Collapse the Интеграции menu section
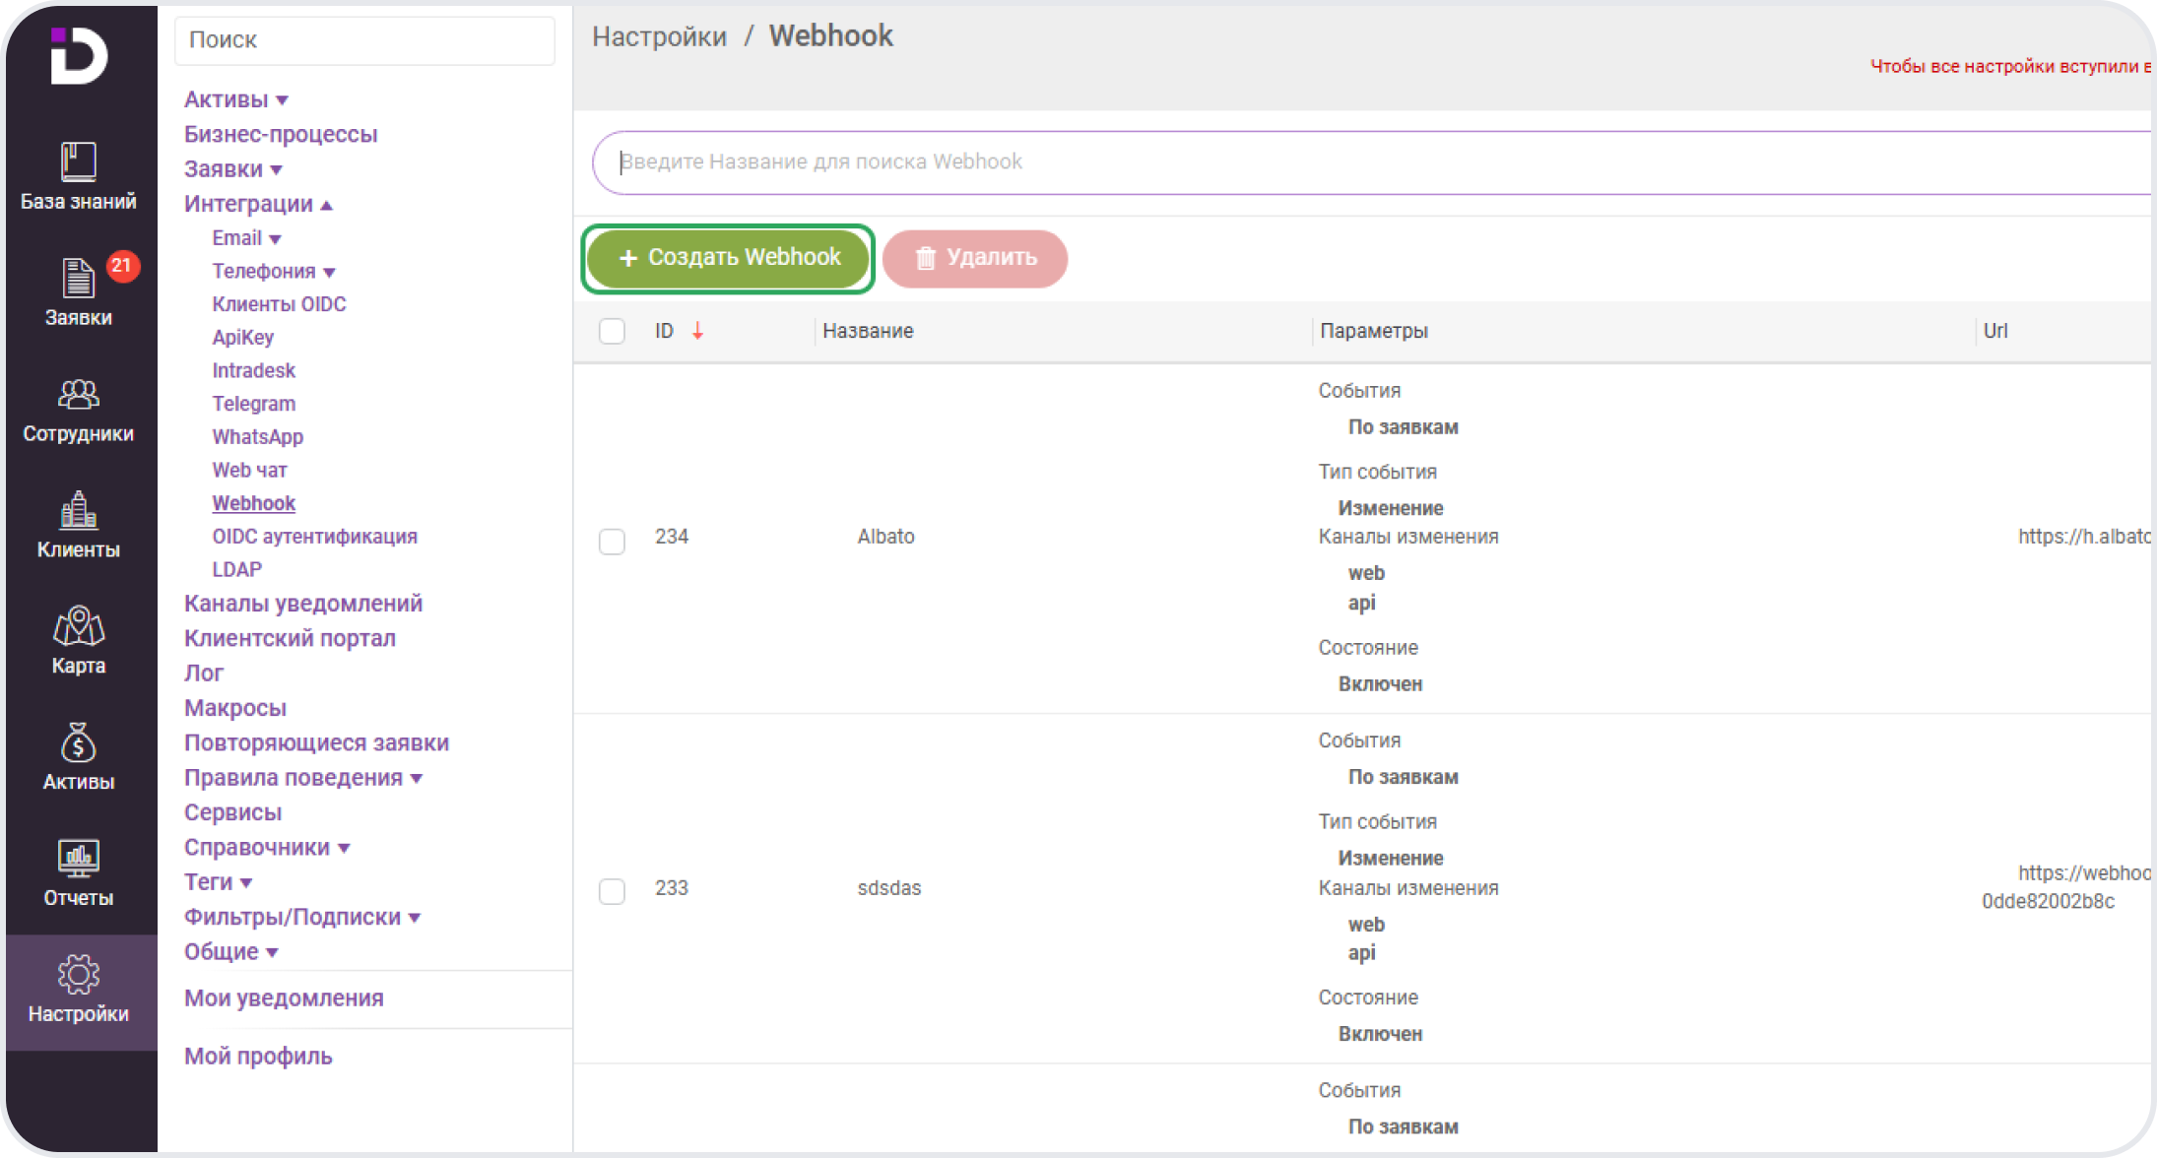The height and width of the screenshot is (1158, 2157). point(258,204)
